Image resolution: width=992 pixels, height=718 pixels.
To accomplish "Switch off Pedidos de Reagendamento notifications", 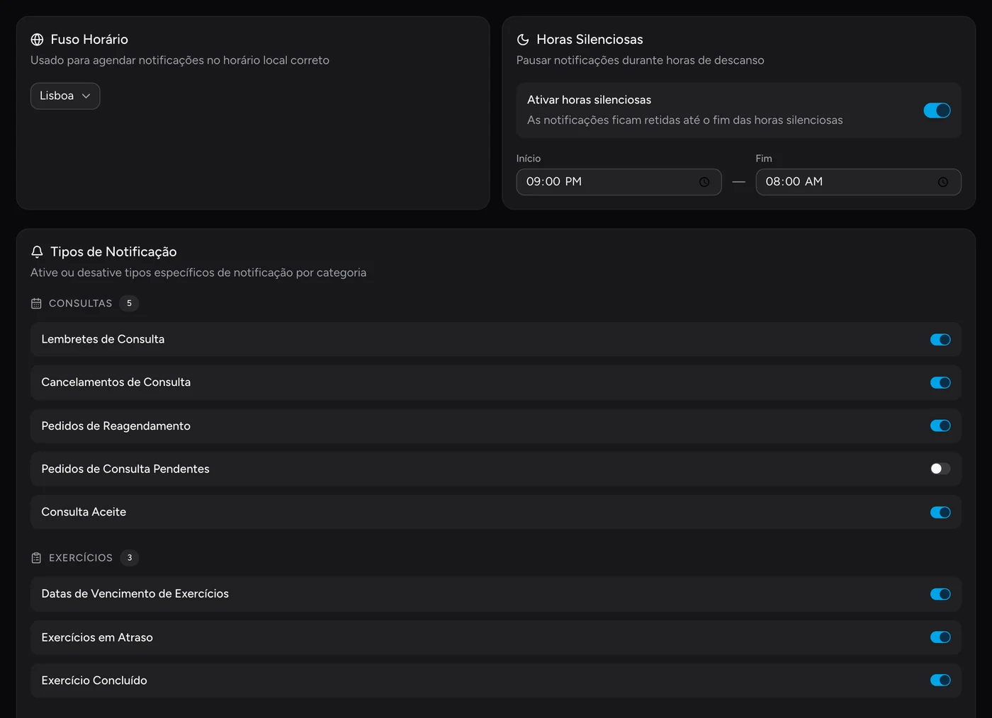I will [940, 426].
